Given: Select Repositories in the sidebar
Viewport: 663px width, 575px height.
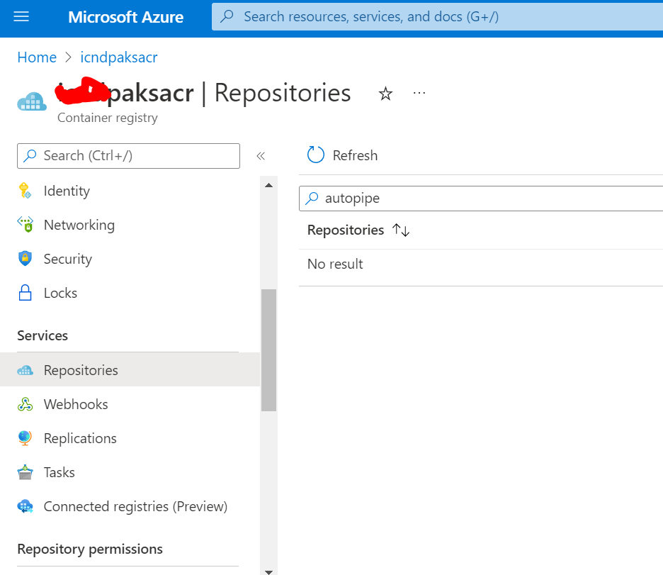Looking at the screenshot, I should [x=130, y=370].
